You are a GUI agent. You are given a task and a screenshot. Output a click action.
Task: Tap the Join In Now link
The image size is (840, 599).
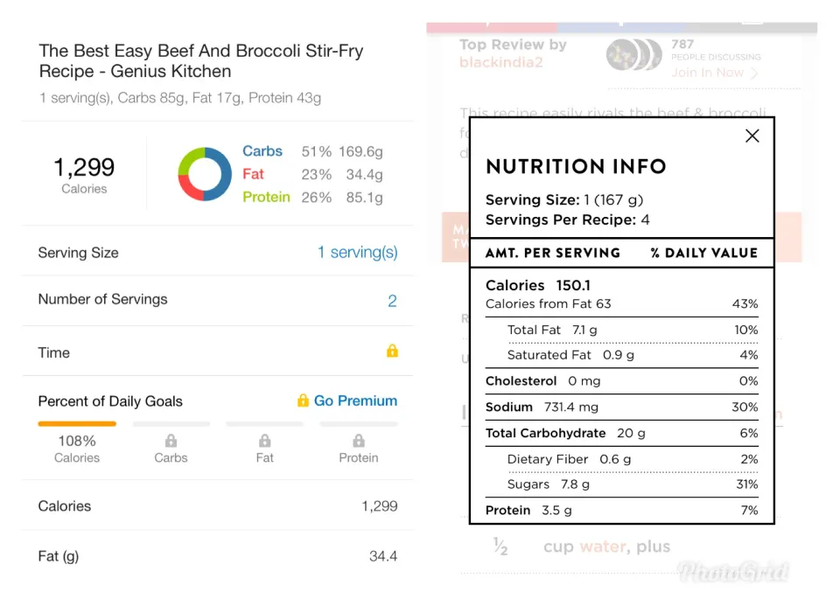[707, 73]
